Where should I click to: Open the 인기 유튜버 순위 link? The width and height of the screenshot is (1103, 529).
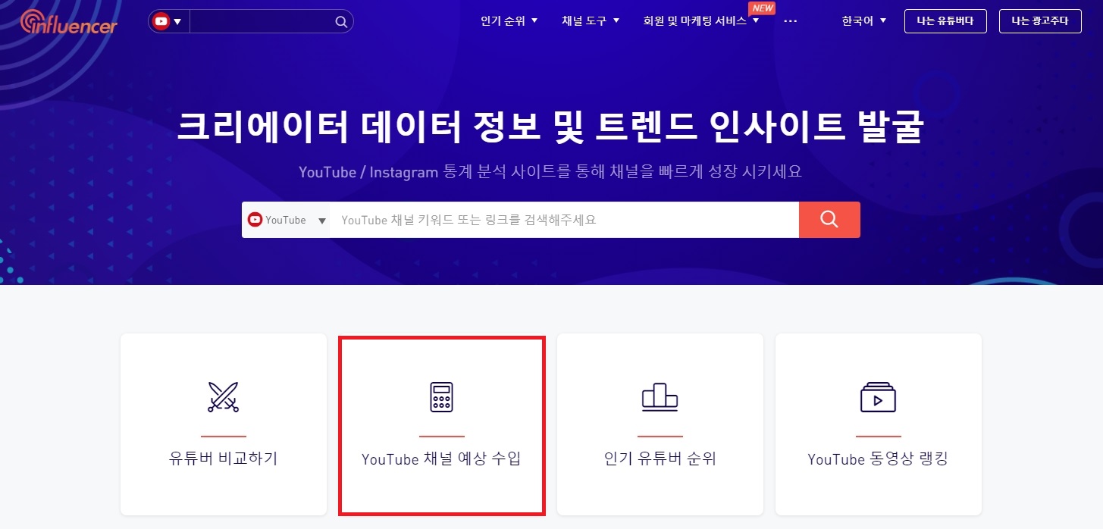pos(660,459)
